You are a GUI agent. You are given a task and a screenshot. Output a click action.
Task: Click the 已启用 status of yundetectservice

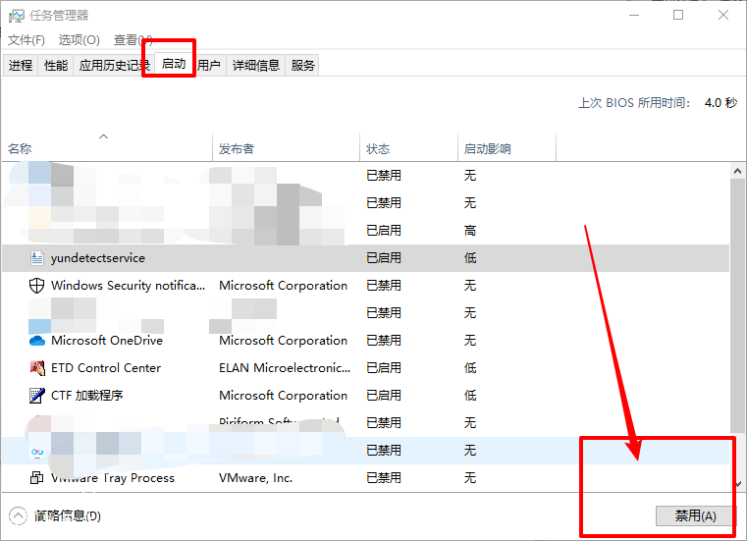pos(384,258)
